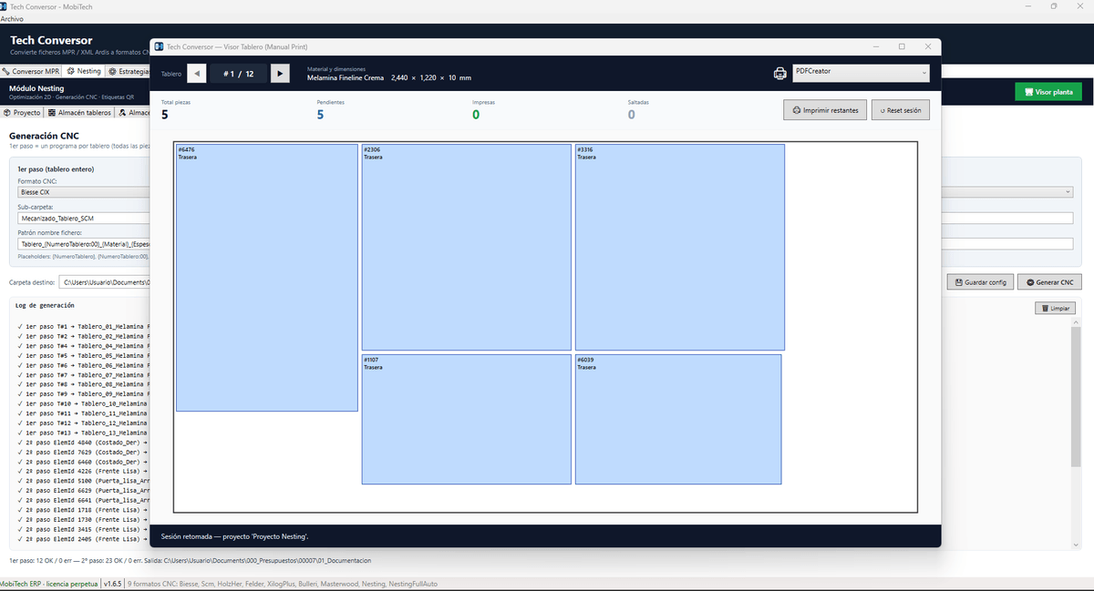The image size is (1094, 591).
Task: Click the Imprimir restantes button
Action: pyautogui.click(x=825, y=110)
